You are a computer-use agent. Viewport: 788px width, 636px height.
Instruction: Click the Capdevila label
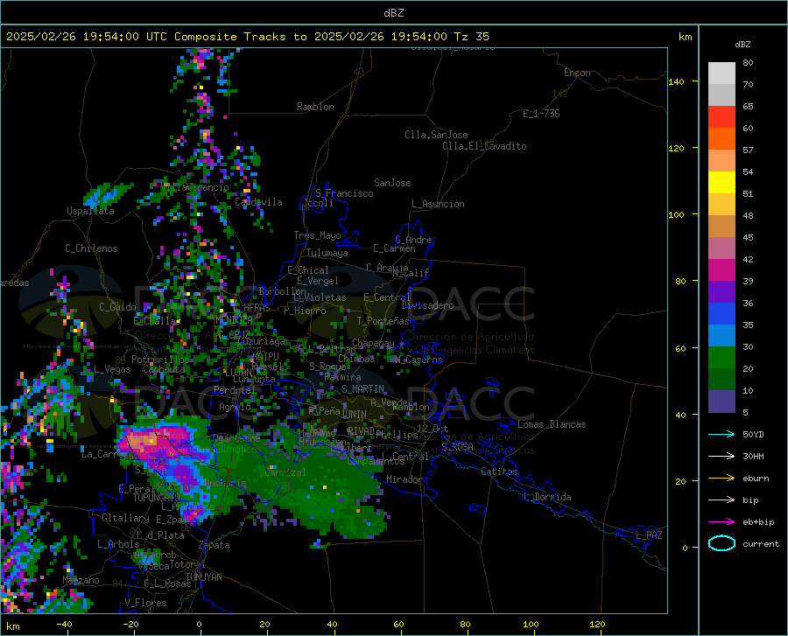pos(258,202)
